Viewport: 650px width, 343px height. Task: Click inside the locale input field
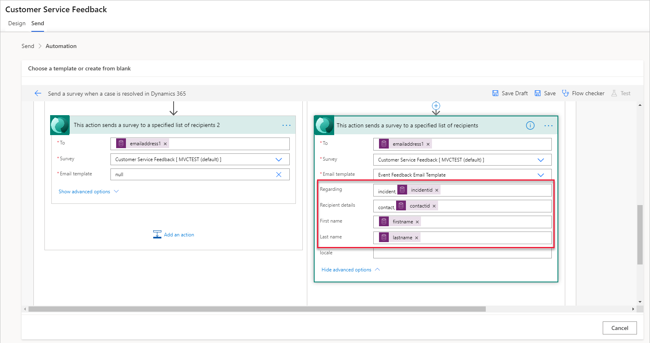(x=462, y=253)
